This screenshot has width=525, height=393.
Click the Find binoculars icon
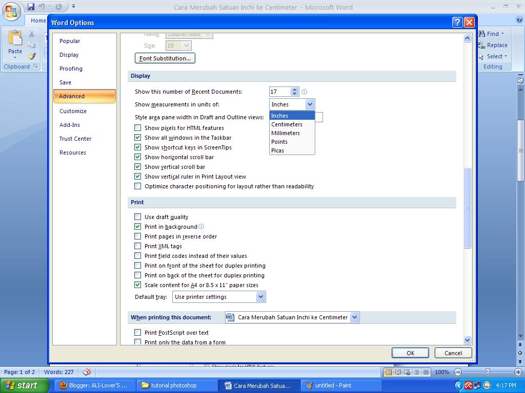point(481,33)
